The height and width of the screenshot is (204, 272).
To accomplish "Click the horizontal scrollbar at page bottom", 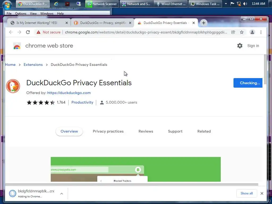I will (132, 184).
